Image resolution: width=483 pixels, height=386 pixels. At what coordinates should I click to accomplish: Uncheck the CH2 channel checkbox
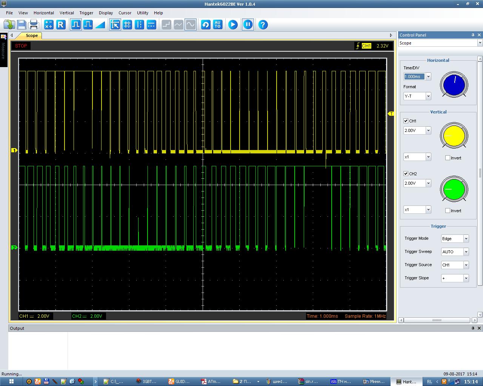point(406,174)
